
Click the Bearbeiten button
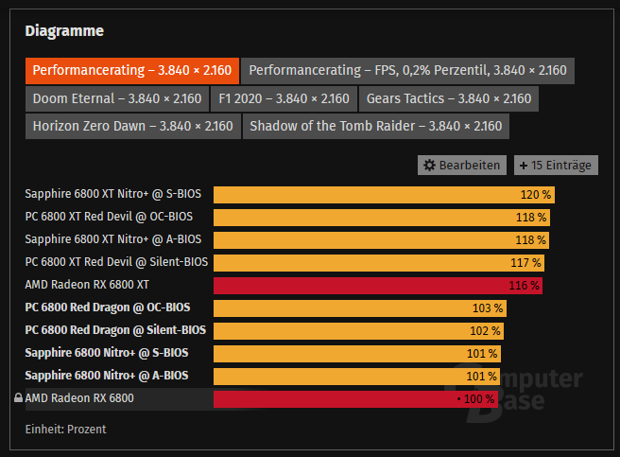[x=462, y=166]
